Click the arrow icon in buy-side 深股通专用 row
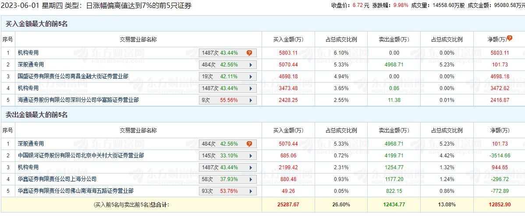 pos(250,65)
